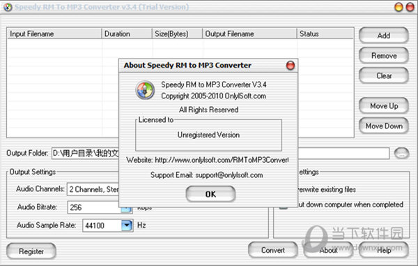Open the Help button

click(x=384, y=250)
